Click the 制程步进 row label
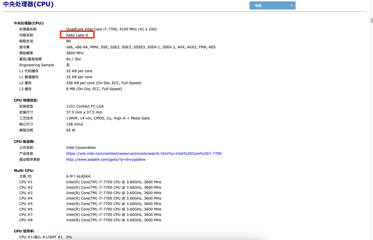Screen dimensions: 373x240 coord(26,41)
